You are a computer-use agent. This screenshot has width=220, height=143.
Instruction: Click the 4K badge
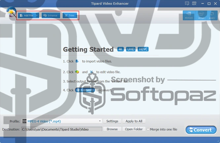click(121, 49)
